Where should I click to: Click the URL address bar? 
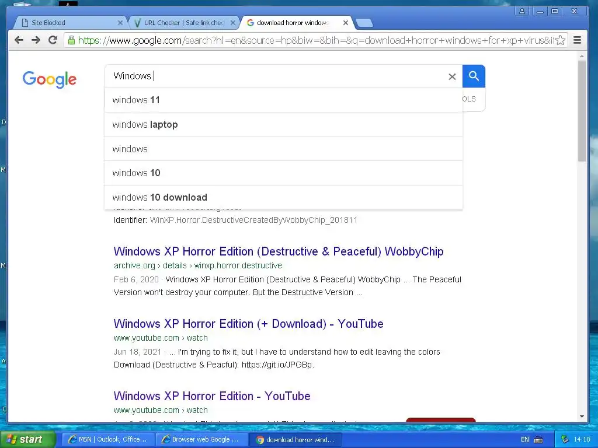315,40
